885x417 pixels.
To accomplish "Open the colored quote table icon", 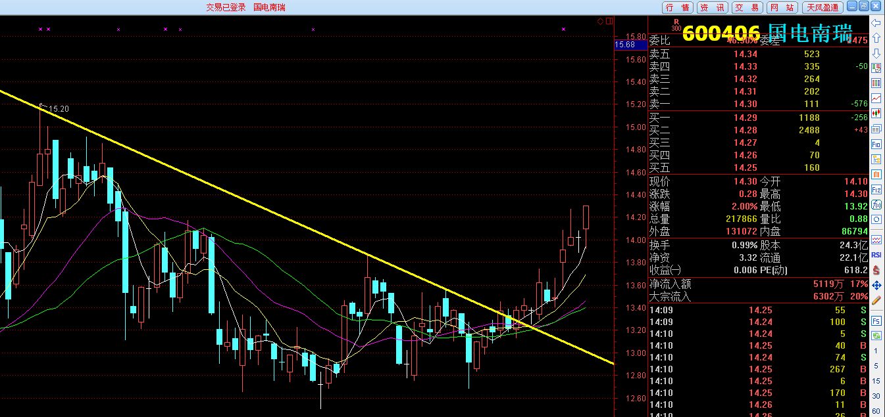I will pos(876,83).
